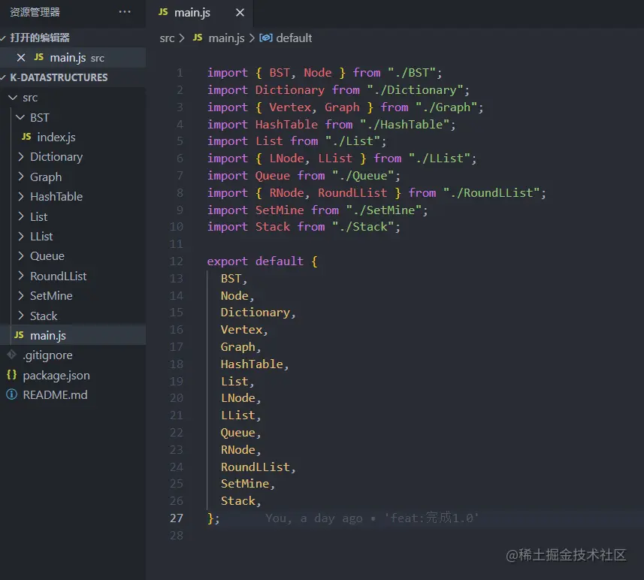
Task: Expand the RoundLList folder chevron
Action: pyautogui.click(x=21, y=276)
